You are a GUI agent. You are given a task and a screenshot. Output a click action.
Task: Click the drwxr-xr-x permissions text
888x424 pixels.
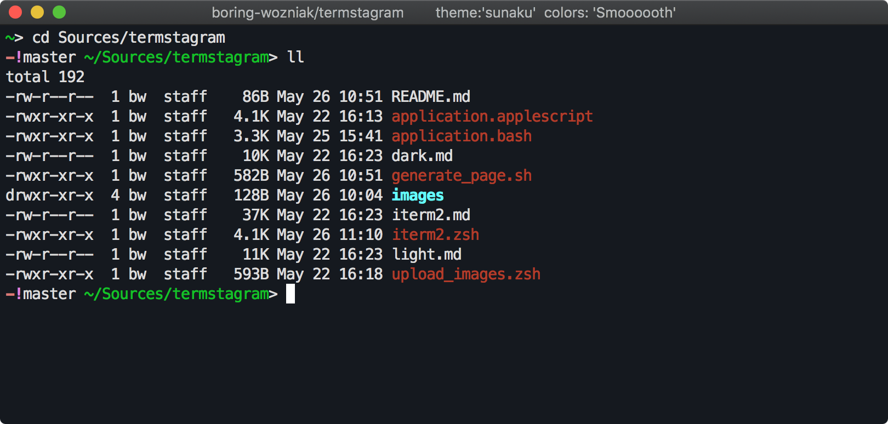pos(49,196)
